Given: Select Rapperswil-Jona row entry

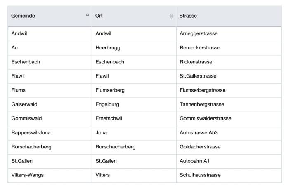Looking at the screenshot, I should click(x=50, y=133).
